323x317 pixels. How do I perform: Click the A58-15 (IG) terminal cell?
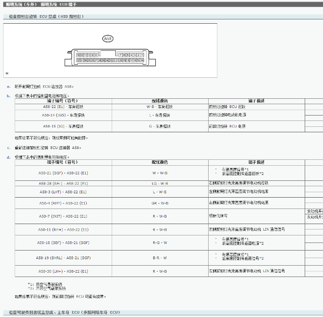click(63, 126)
